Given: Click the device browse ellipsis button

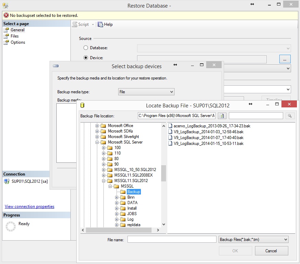Looking at the screenshot, I should pos(285,59).
